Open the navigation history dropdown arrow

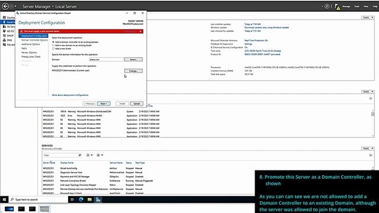15,7
